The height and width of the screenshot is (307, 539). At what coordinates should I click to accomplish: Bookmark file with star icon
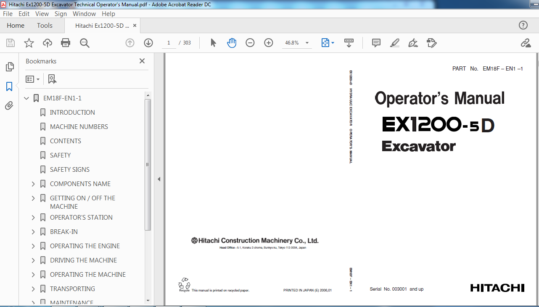[x=29, y=43]
